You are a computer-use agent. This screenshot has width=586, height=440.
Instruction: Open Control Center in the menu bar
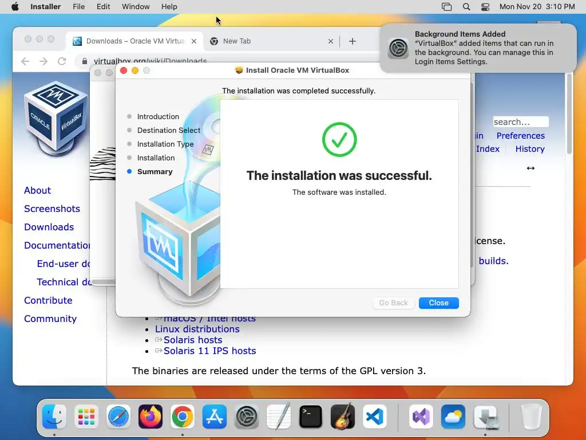pos(485,7)
